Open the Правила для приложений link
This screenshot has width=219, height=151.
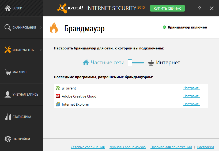click(171, 147)
